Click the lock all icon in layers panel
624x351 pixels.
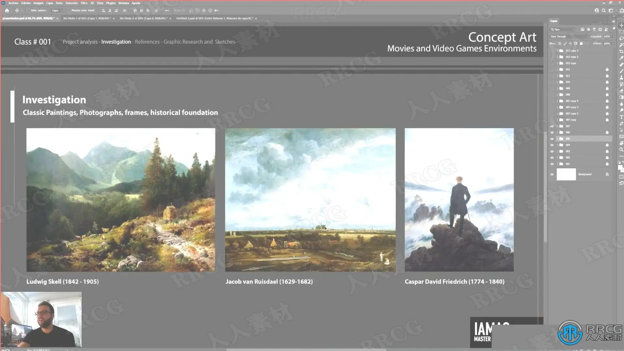tap(581, 43)
